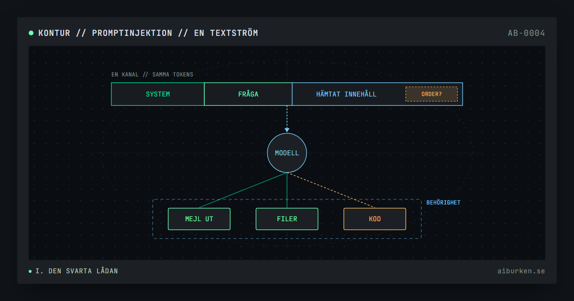Click the "I. DEN SVARTA LÅDAN" footer text
574x301 pixels.
[x=77, y=271]
